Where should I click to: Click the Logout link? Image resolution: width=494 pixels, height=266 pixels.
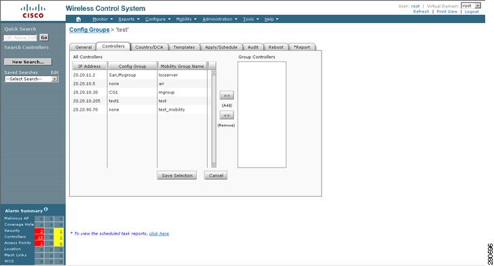472,12
